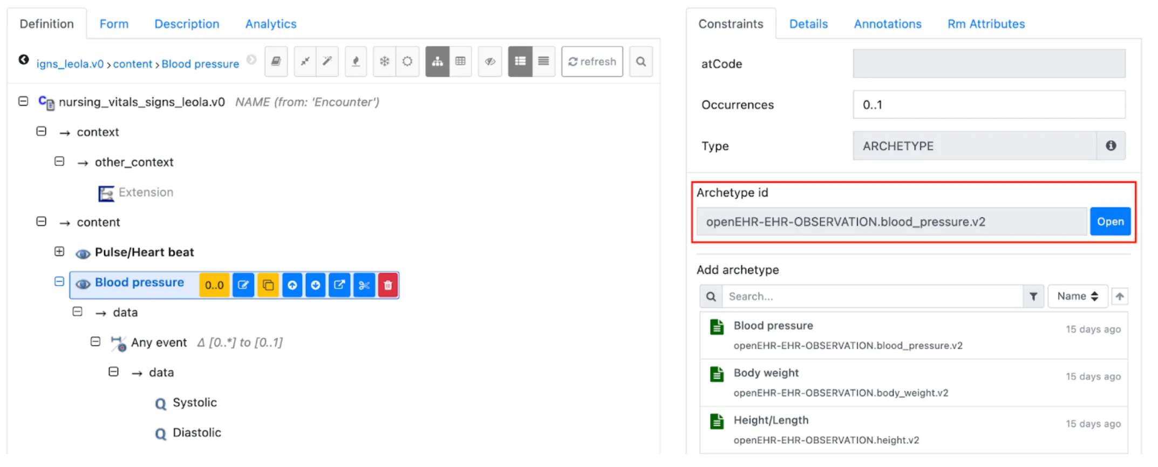Collapse the data node under Blood pressure
This screenshot has height=467, width=1158.
pyautogui.click(x=78, y=311)
